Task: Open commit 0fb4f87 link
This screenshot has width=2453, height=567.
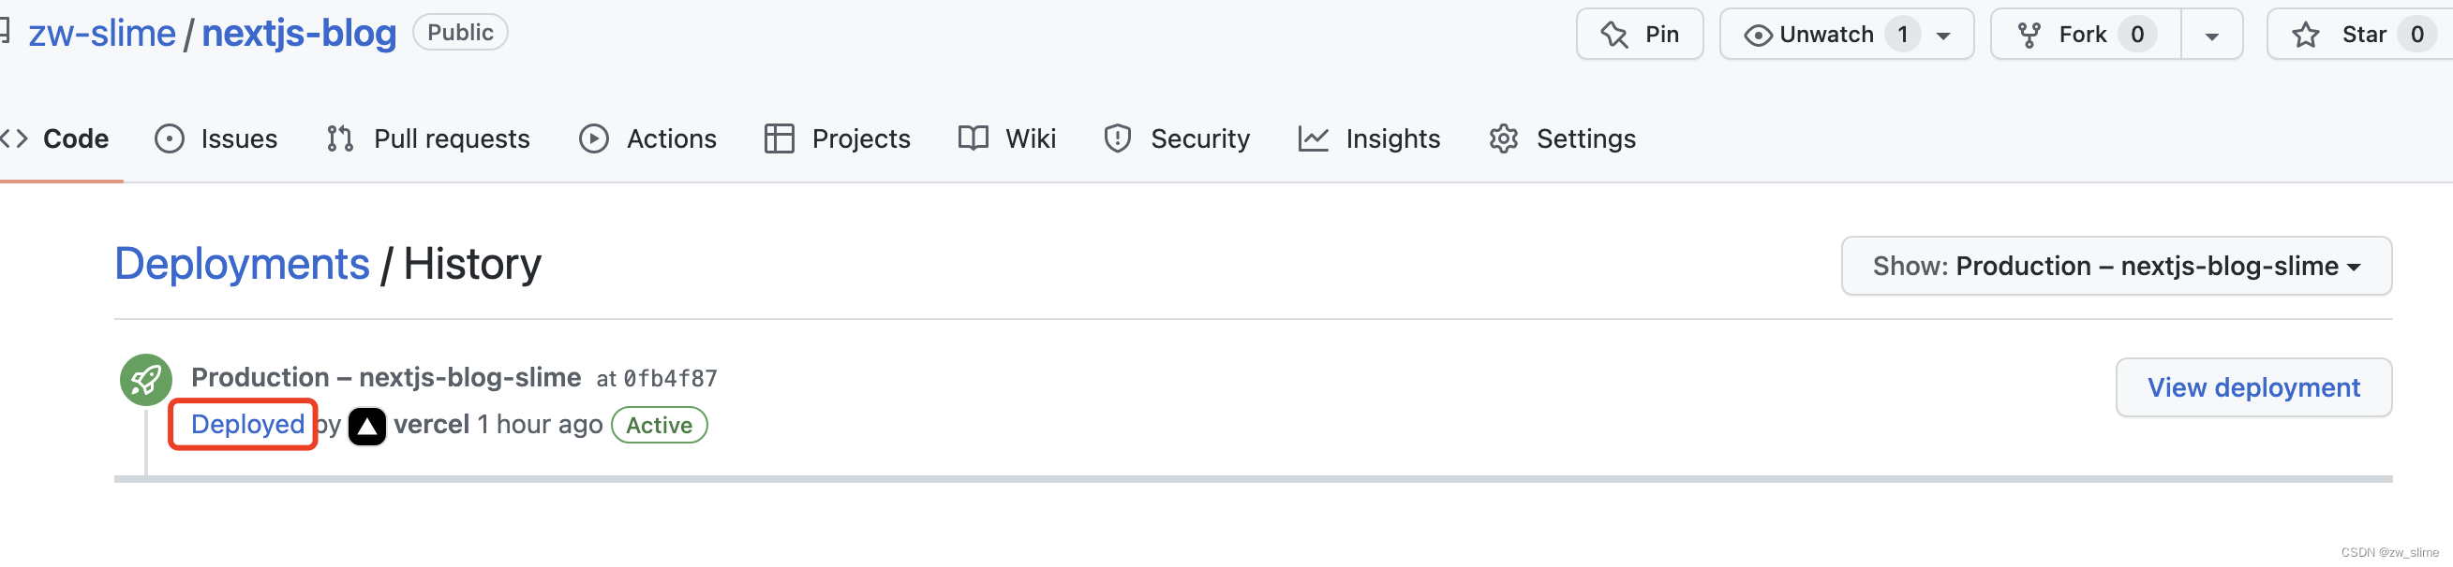Action: (x=670, y=379)
